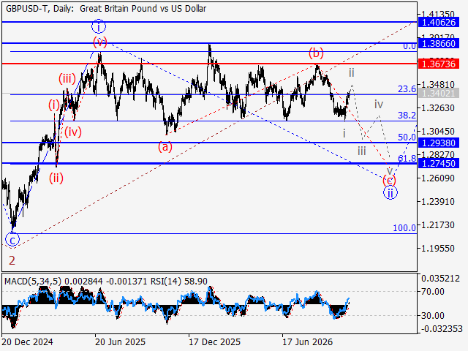Select the red (i) wave label
This screenshot has width=468, height=351.
tap(54, 105)
